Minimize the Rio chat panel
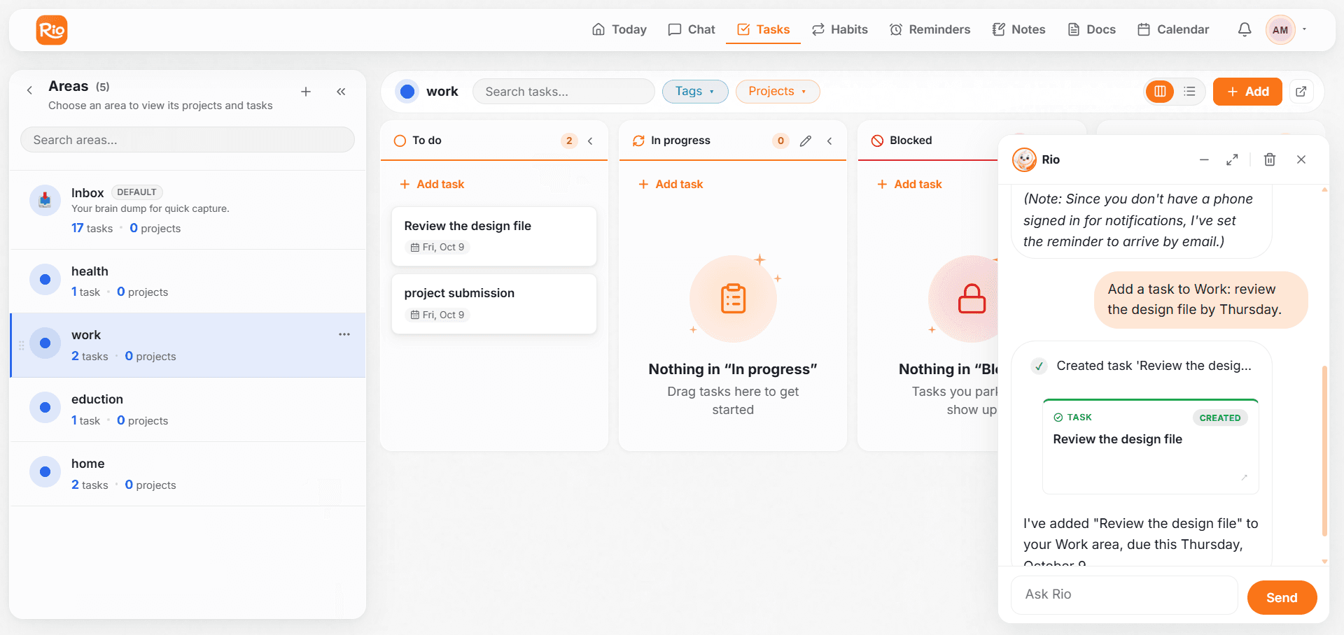Viewport: 1344px width, 635px height. (x=1204, y=159)
